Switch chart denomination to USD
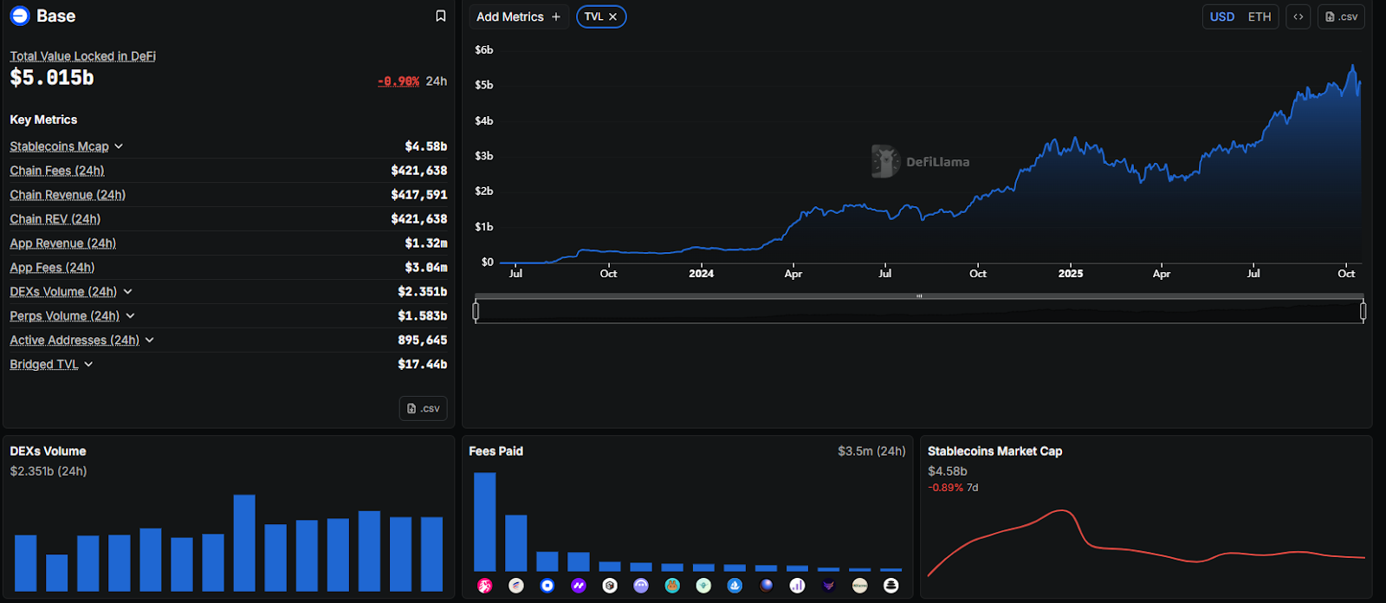 point(1221,16)
